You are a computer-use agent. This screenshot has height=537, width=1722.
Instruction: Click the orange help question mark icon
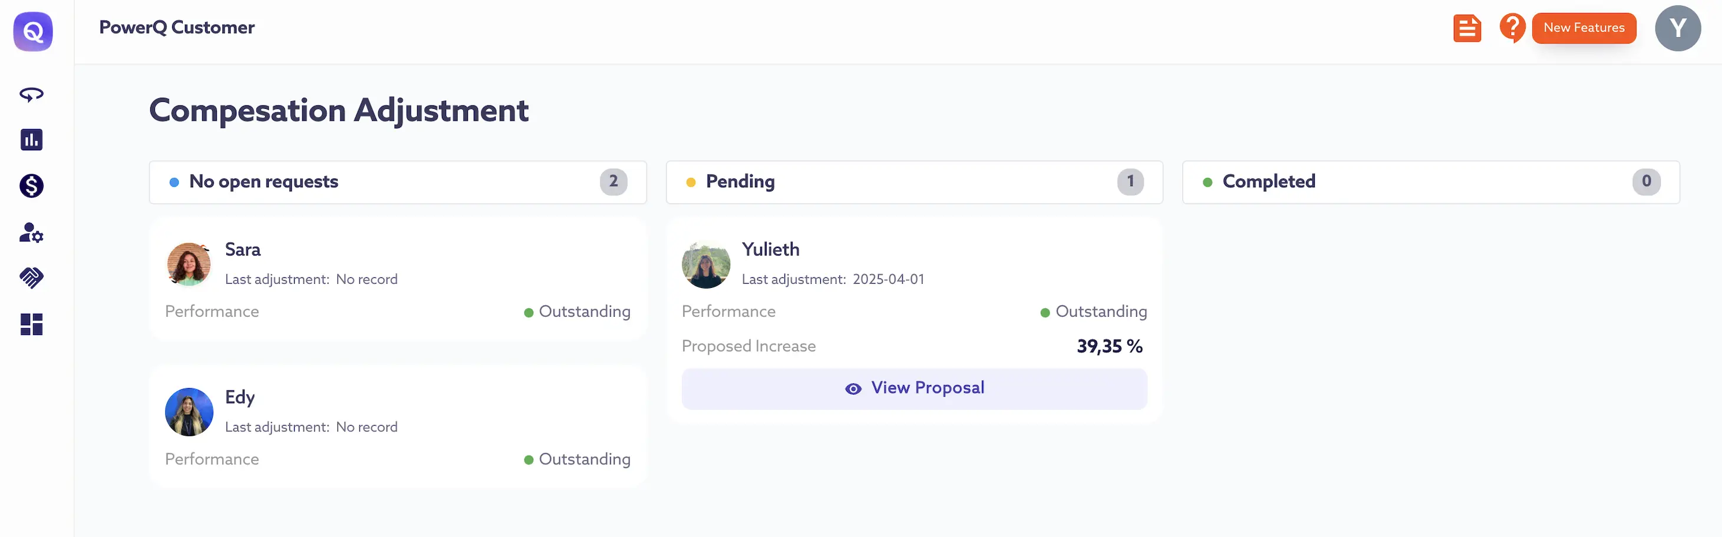1512,28
